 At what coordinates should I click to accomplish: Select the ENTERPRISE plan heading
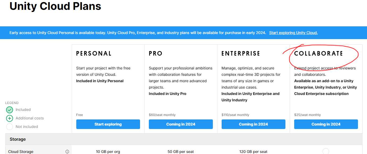(241, 53)
